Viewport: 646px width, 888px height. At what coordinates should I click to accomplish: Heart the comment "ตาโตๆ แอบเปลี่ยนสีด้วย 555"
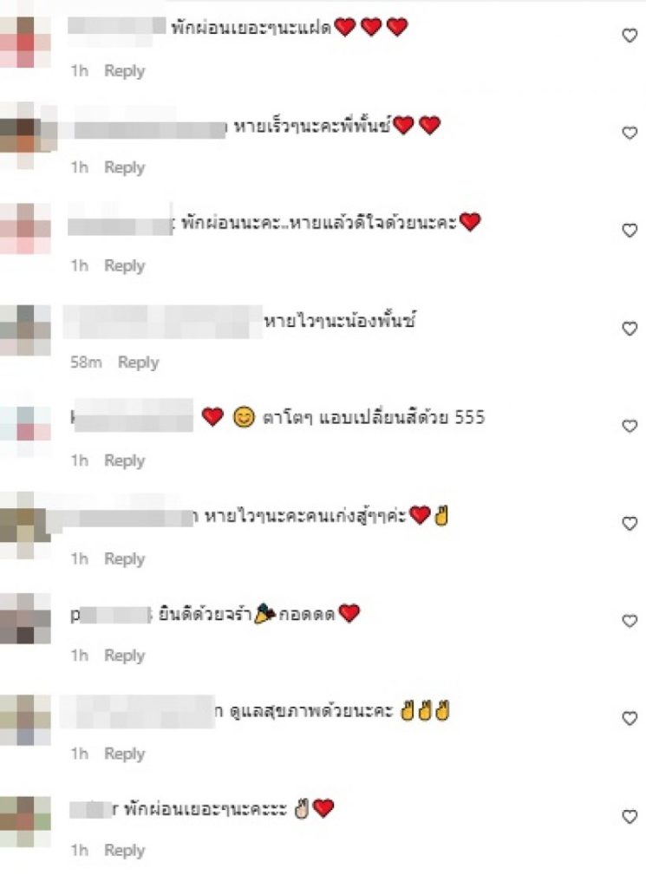630,426
